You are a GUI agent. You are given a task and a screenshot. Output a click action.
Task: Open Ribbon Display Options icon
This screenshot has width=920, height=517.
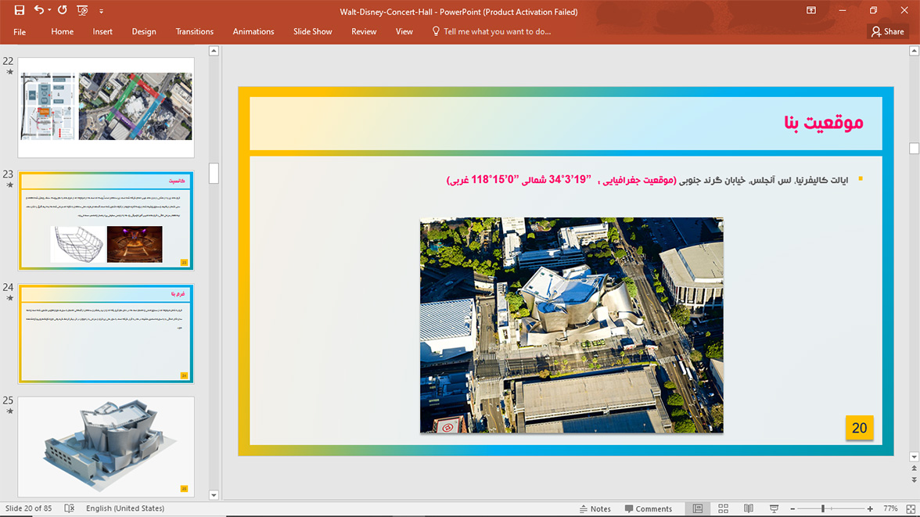pos(810,10)
